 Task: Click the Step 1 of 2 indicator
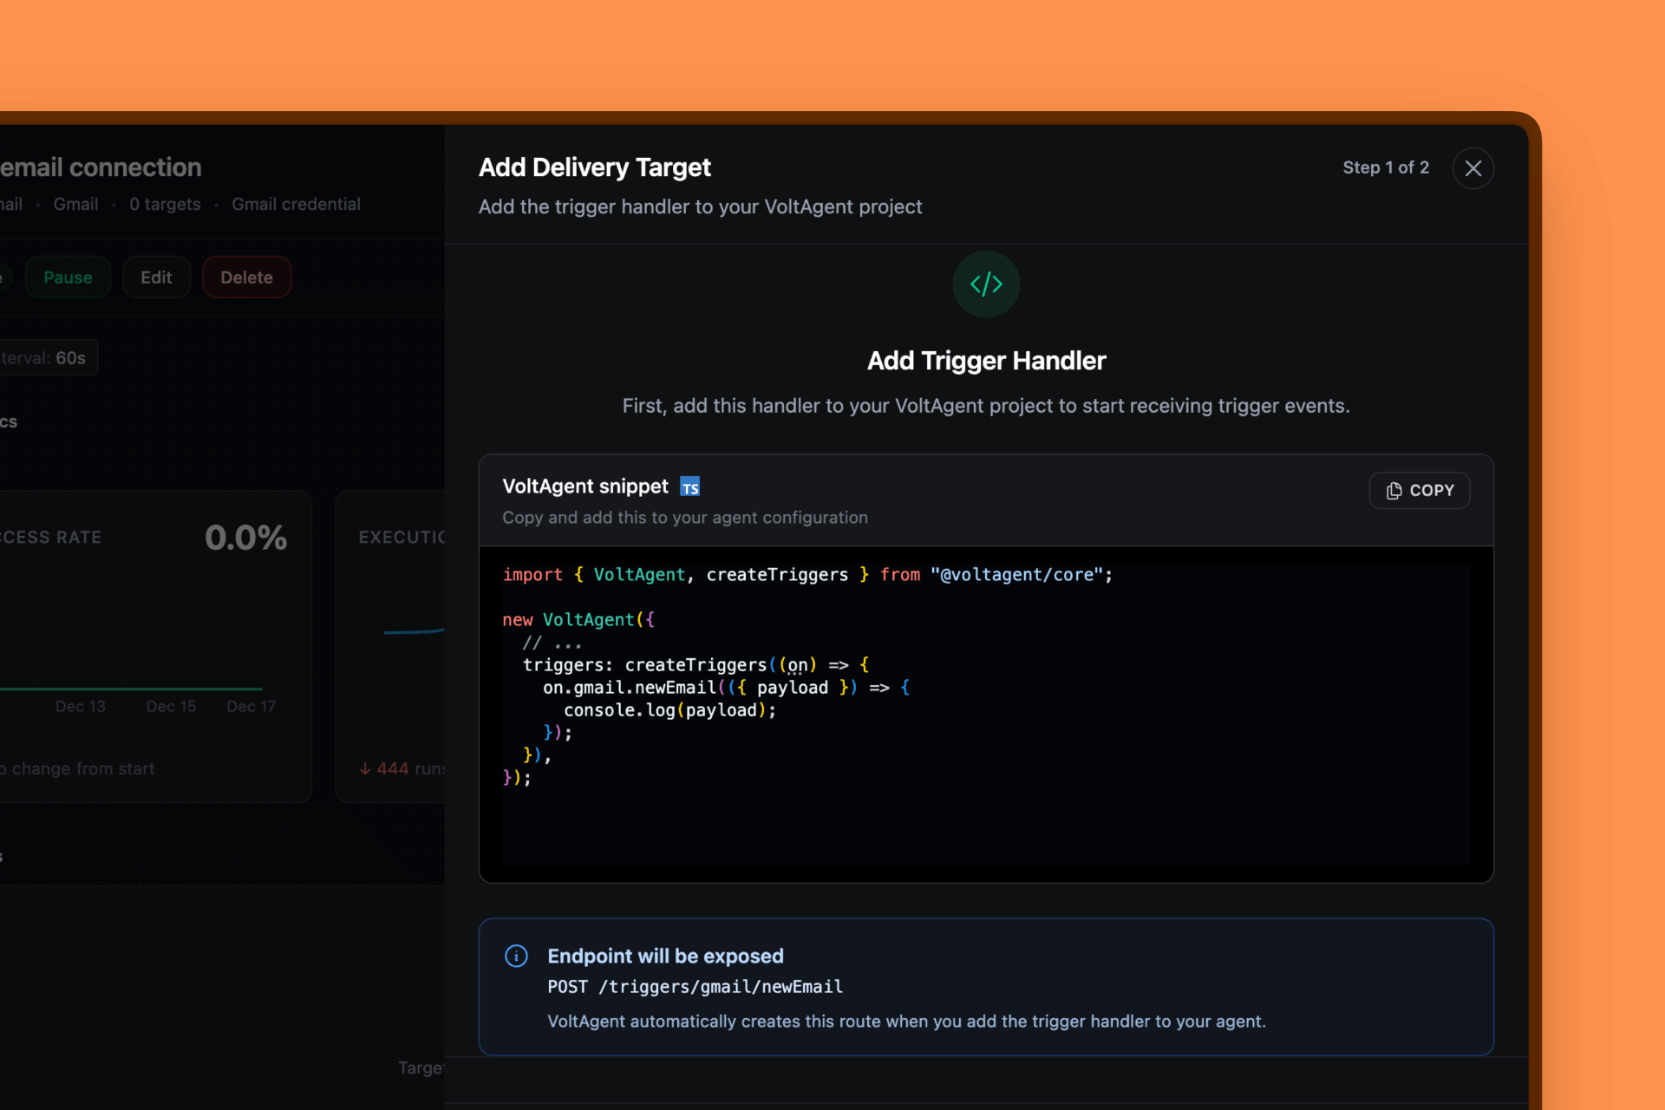click(x=1386, y=167)
